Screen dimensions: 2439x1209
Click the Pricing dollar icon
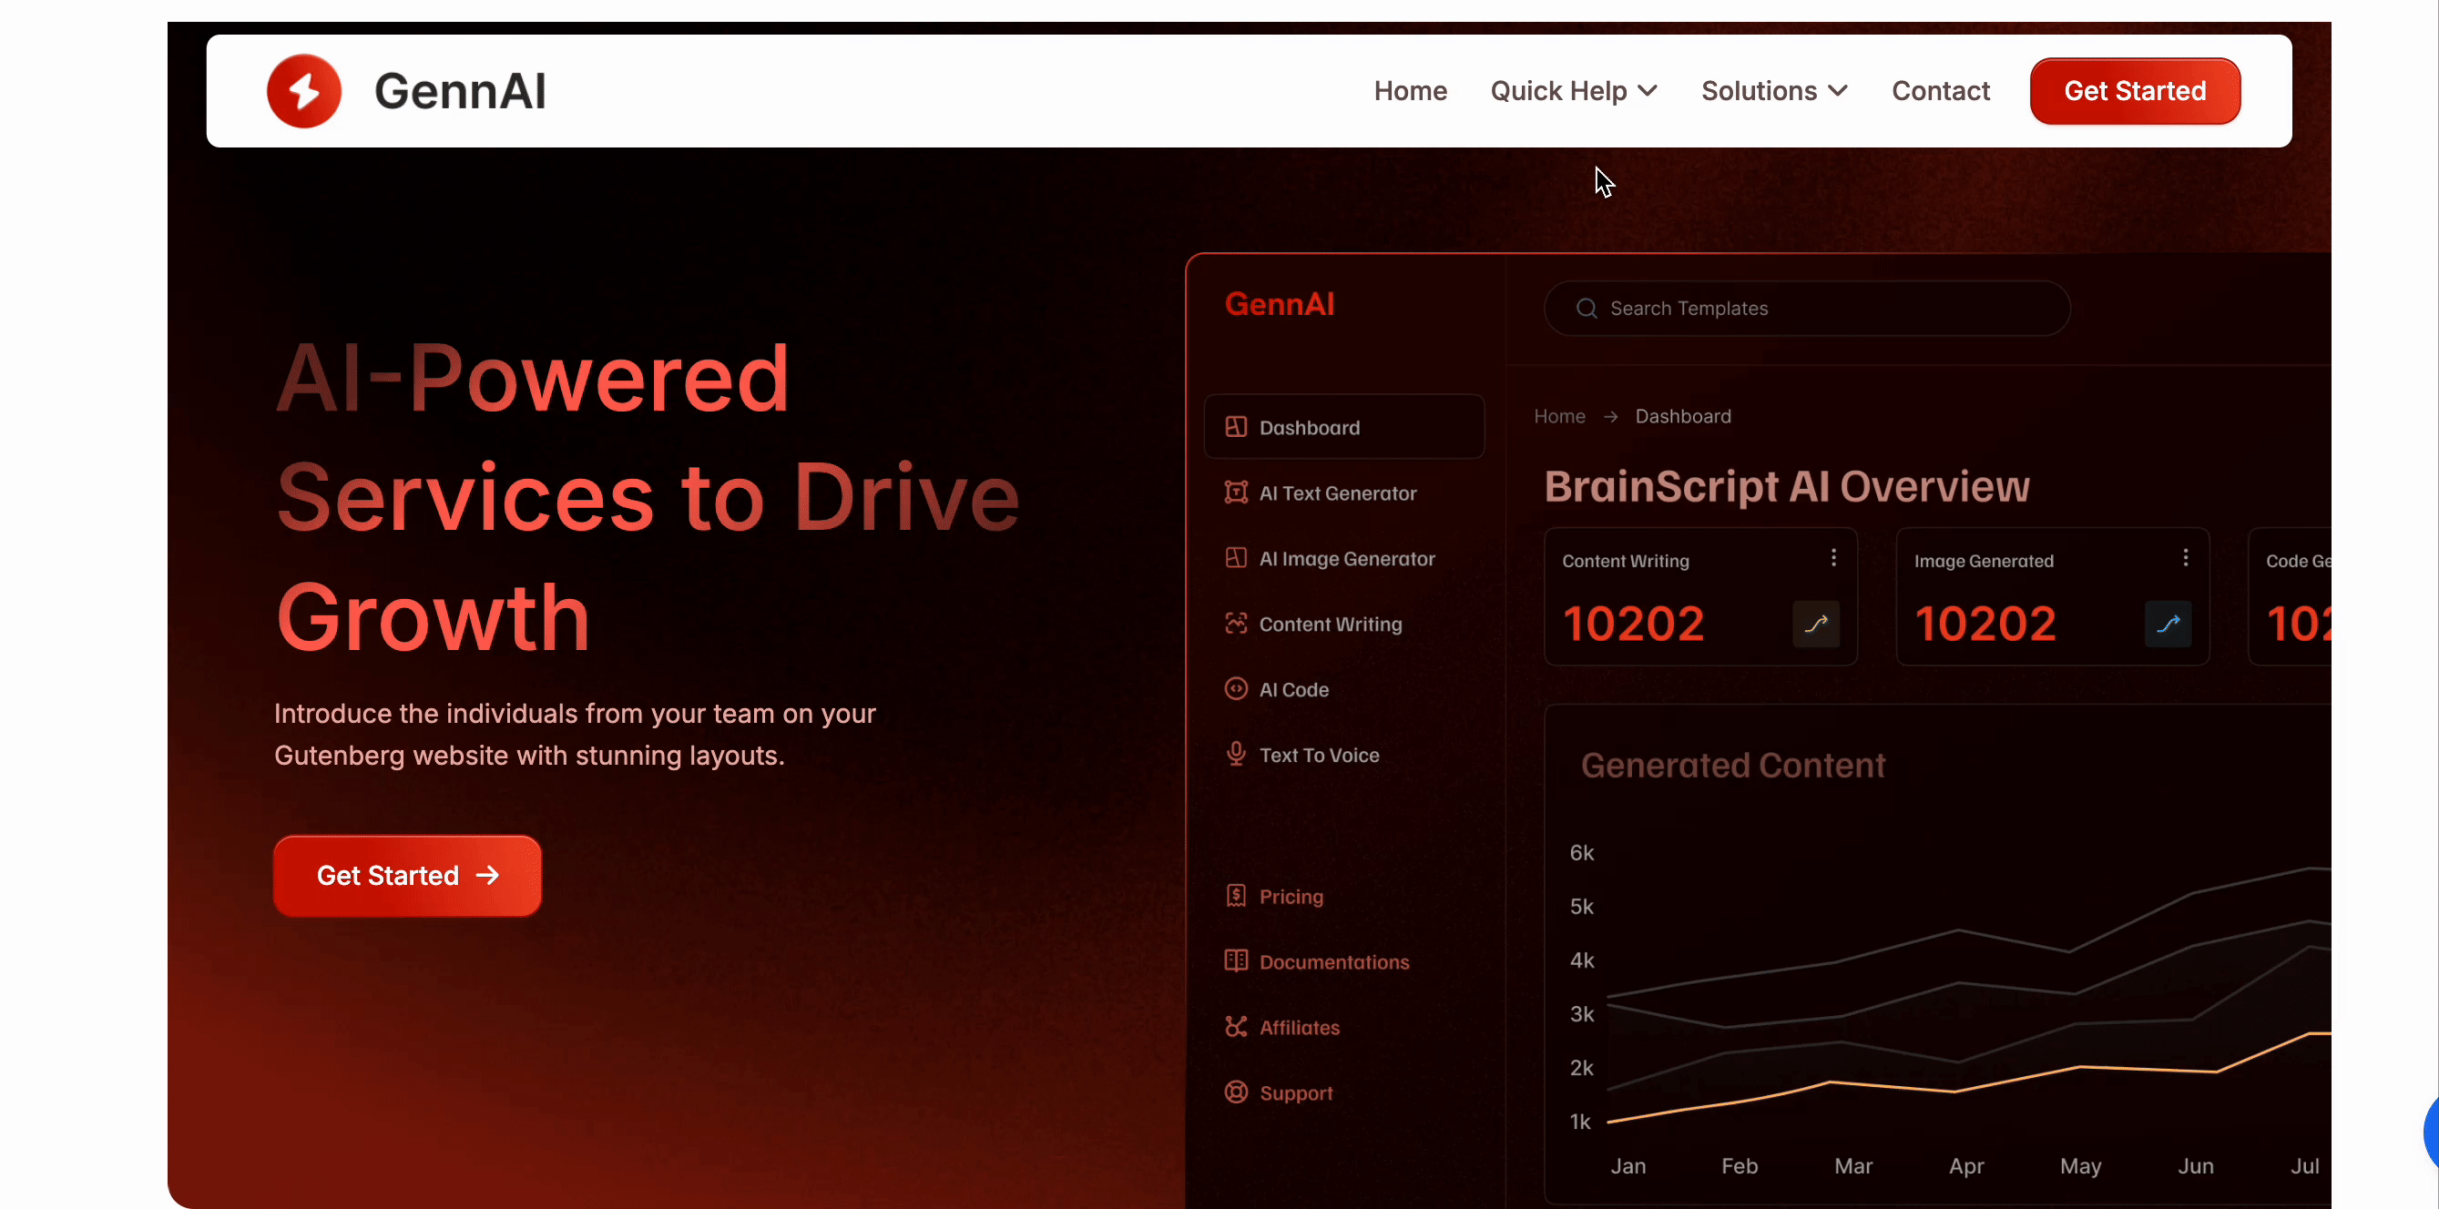(1236, 896)
